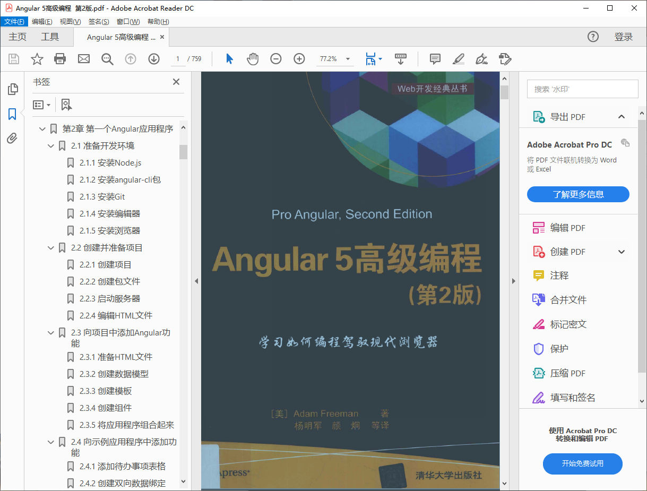Close the 书签 bookmarks panel
The image size is (647, 491).
[x=176, y=82]
